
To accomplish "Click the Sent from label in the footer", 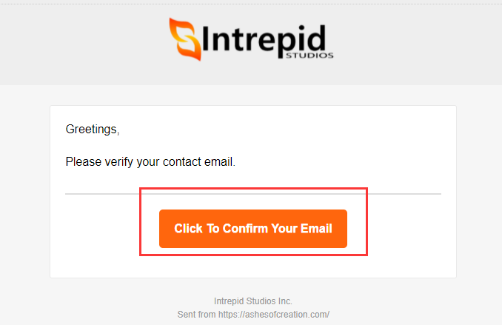I will tap(196, 315).
